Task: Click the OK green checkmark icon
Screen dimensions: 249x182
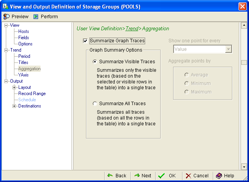Action: point(161,176)
